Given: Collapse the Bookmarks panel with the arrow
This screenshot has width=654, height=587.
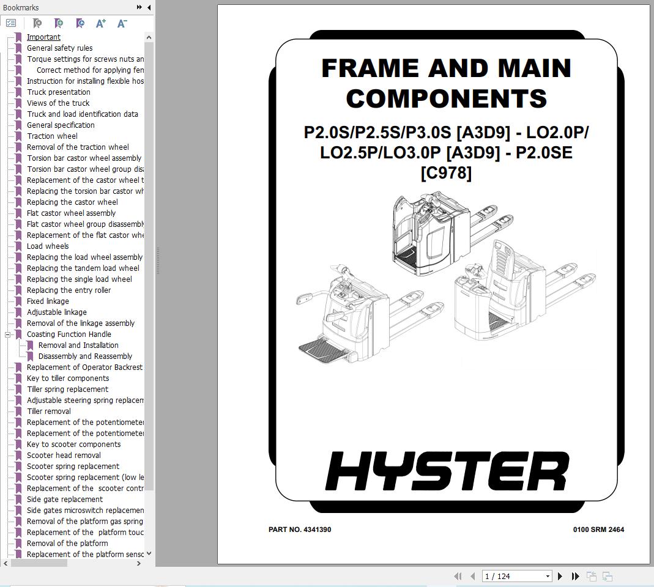Looking at the screenshot, I should click(149, 7).
